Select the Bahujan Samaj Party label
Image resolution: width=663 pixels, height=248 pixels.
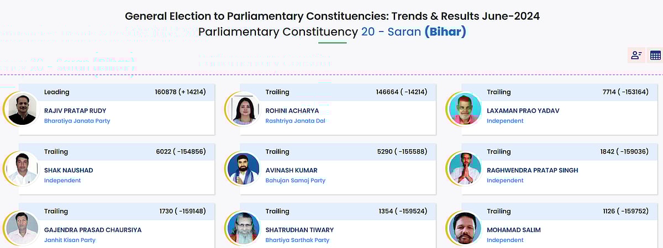click(295, 181)
